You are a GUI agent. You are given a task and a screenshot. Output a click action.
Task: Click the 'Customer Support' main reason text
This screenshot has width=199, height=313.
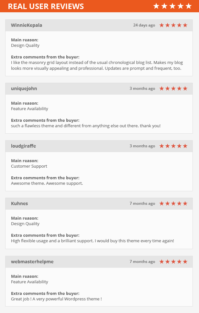coord(29,166)
